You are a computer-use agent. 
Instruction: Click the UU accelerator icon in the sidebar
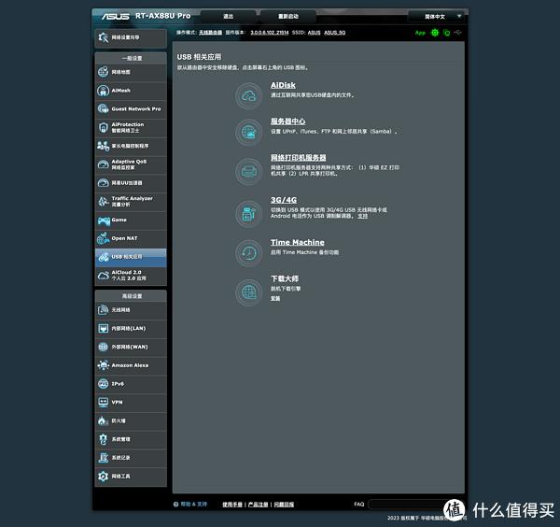(104, 183)
